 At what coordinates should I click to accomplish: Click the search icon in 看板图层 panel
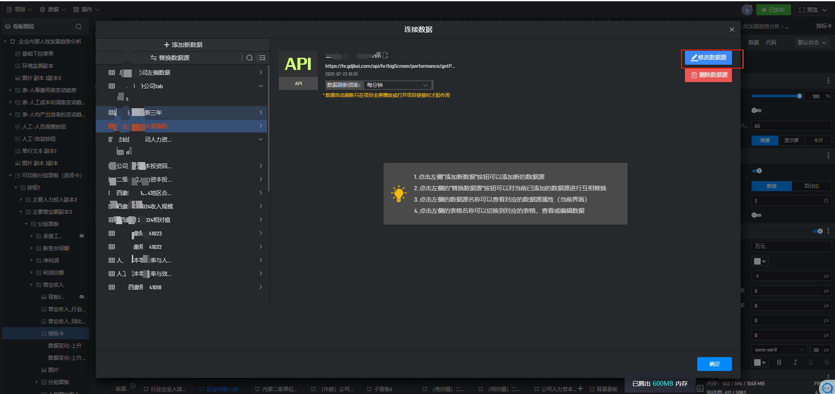[79, 26]
